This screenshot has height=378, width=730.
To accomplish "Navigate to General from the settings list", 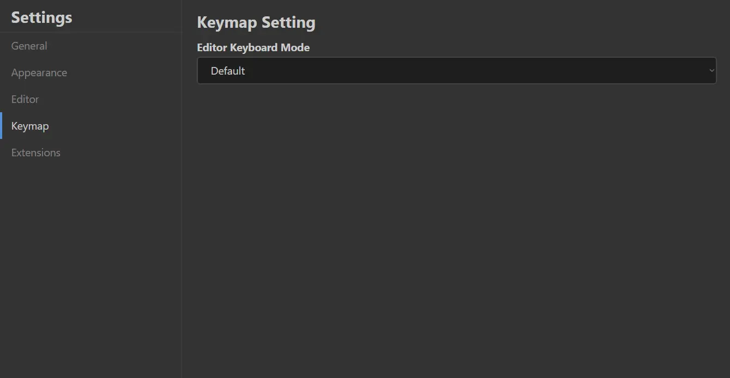I will (29, 46).
